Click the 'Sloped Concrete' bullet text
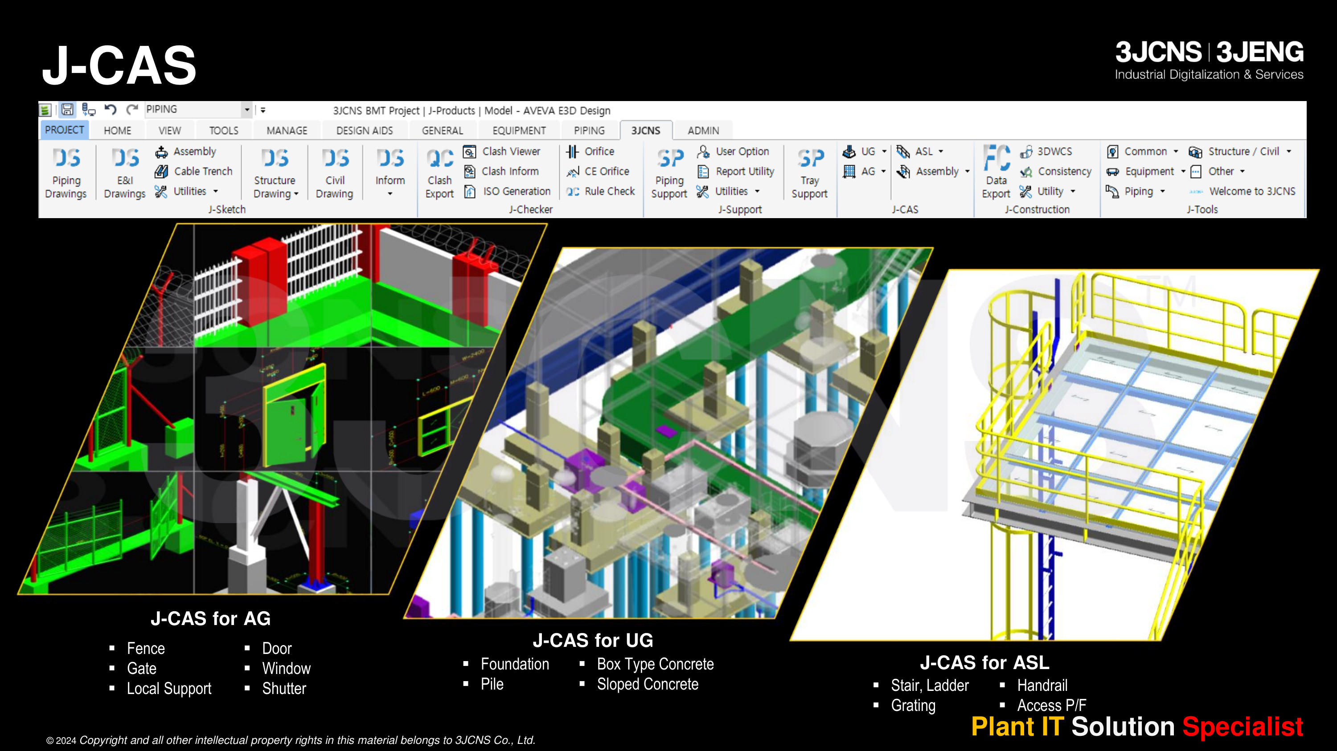The height and width of the screenshot is (751, 1337). (x=648, y=684)
